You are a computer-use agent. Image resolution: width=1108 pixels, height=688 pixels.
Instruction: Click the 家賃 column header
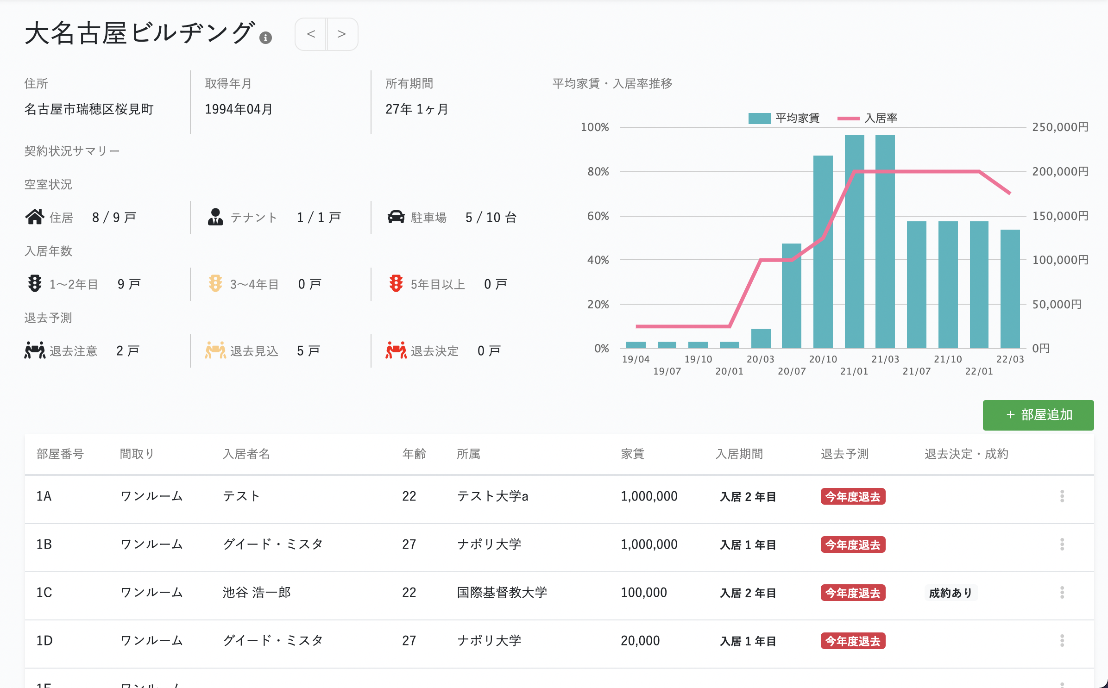(x=632, y=454)
